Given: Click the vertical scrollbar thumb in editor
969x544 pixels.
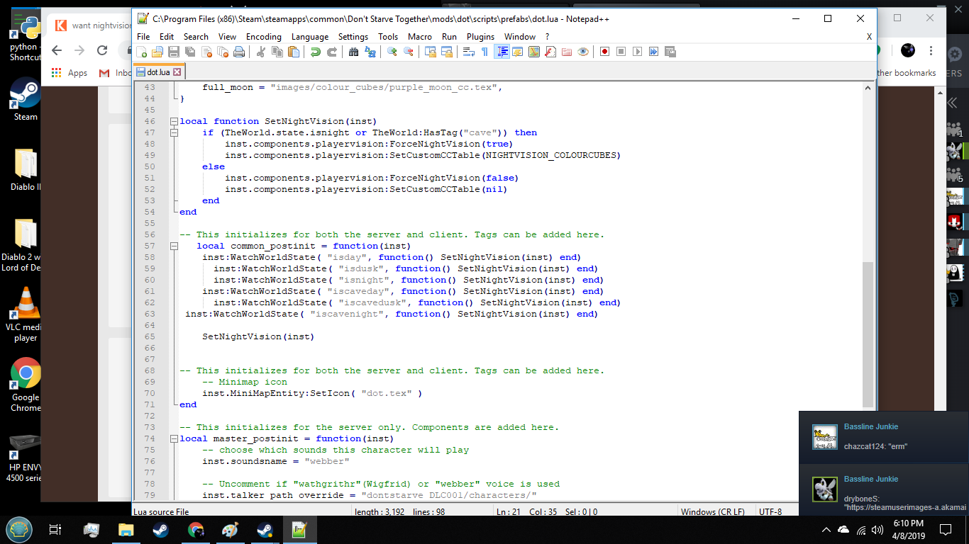Looking at the screenshot, I should point(868,333).
